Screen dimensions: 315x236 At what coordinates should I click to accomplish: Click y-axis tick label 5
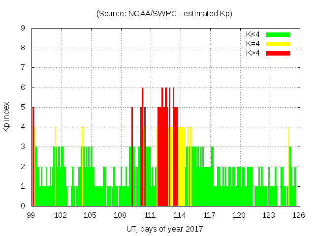pyautogui.click(x=23, y=107)
